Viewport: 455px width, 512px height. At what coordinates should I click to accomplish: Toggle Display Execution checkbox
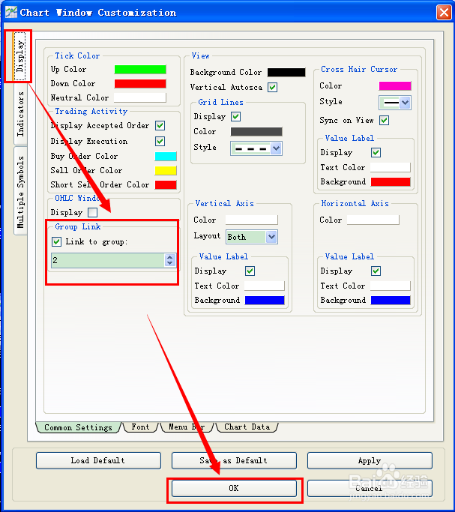tap(160, 142)
